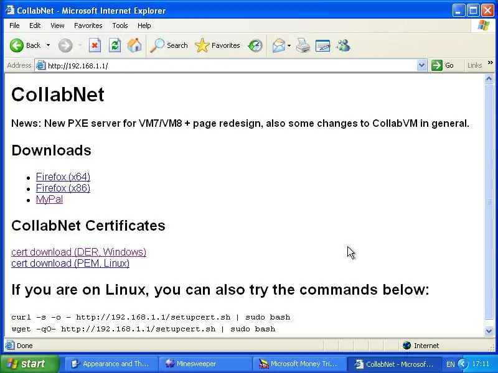498x373 pixels.
Task: Click the Links toolbar label
Action: click(474, 65)
